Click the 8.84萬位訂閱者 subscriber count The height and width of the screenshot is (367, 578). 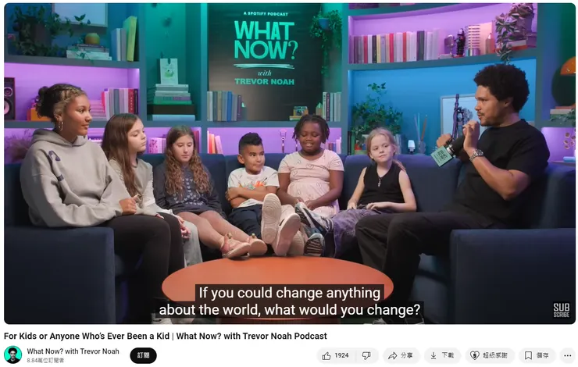[x=45, y=361]
